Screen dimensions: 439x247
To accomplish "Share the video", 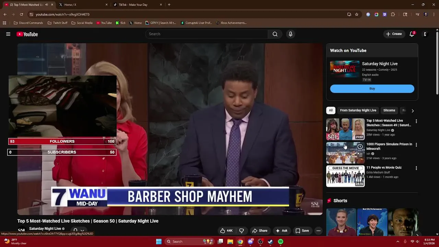I will 260,231.
